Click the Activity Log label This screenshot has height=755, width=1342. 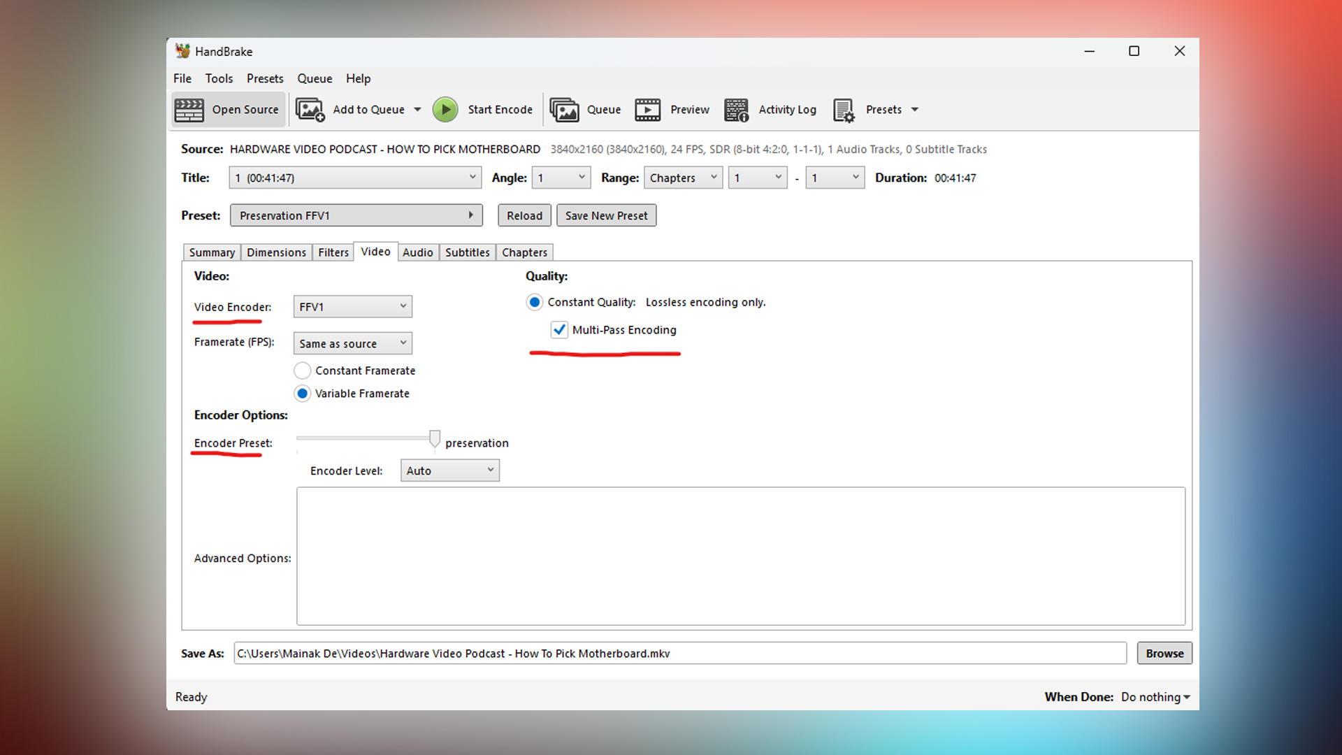pyautogui.click(x=788, y=110)
